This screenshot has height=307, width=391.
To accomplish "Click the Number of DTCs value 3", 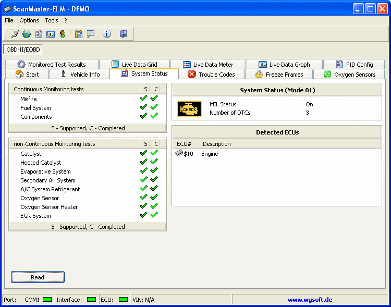I will point(307,113).
